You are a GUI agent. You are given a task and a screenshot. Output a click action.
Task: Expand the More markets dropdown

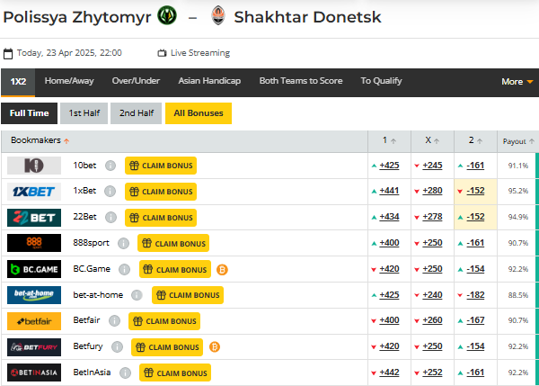(517, 81)
